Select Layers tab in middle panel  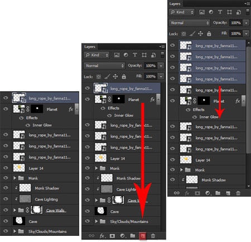[x=90, y=46]
